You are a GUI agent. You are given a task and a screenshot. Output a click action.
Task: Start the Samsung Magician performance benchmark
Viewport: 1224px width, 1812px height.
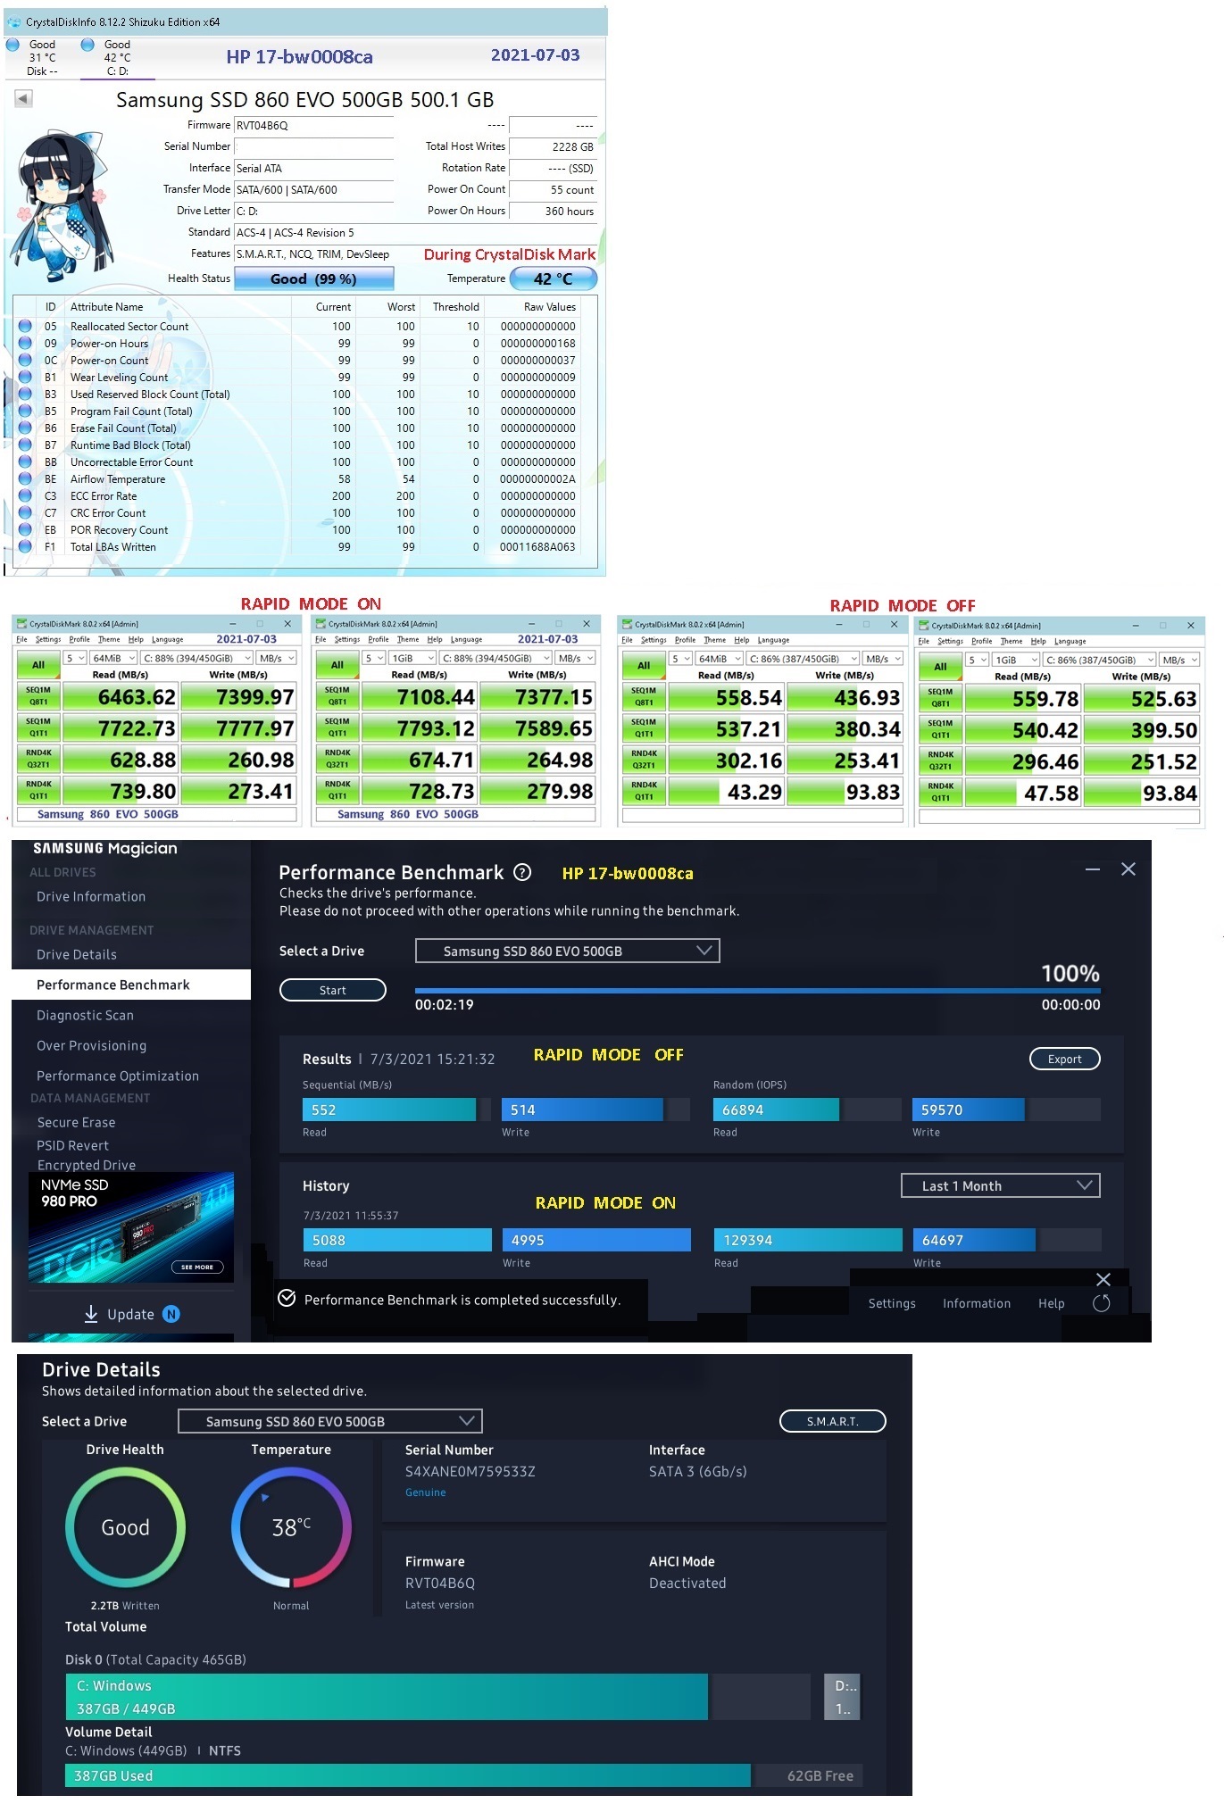(333, 990)
